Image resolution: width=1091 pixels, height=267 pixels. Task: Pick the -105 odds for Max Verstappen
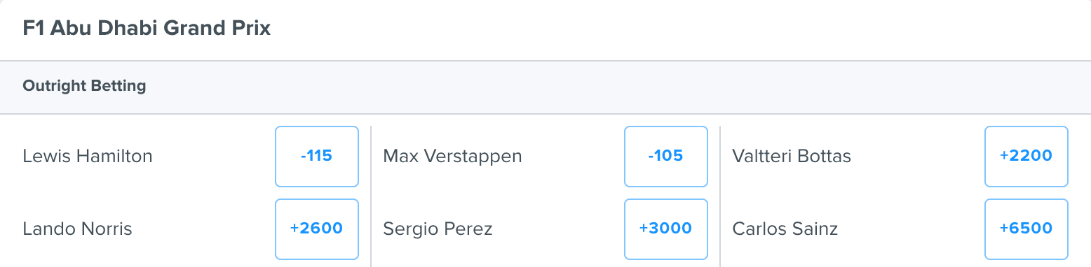point(665,157)
